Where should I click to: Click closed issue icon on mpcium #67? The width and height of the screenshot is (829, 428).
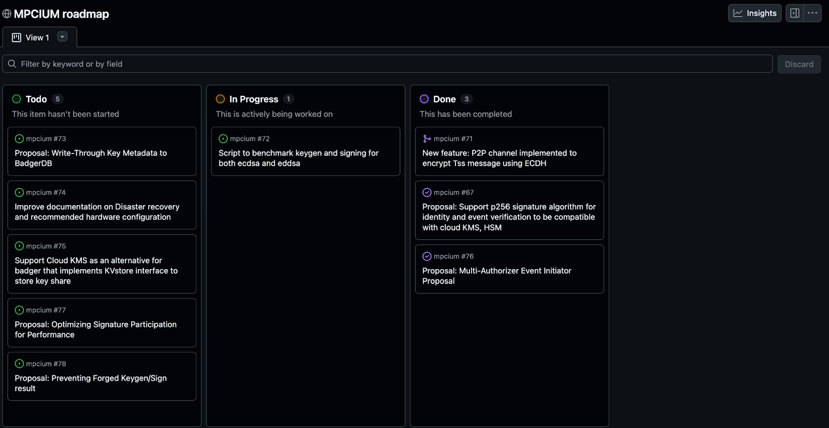(427, 193)
